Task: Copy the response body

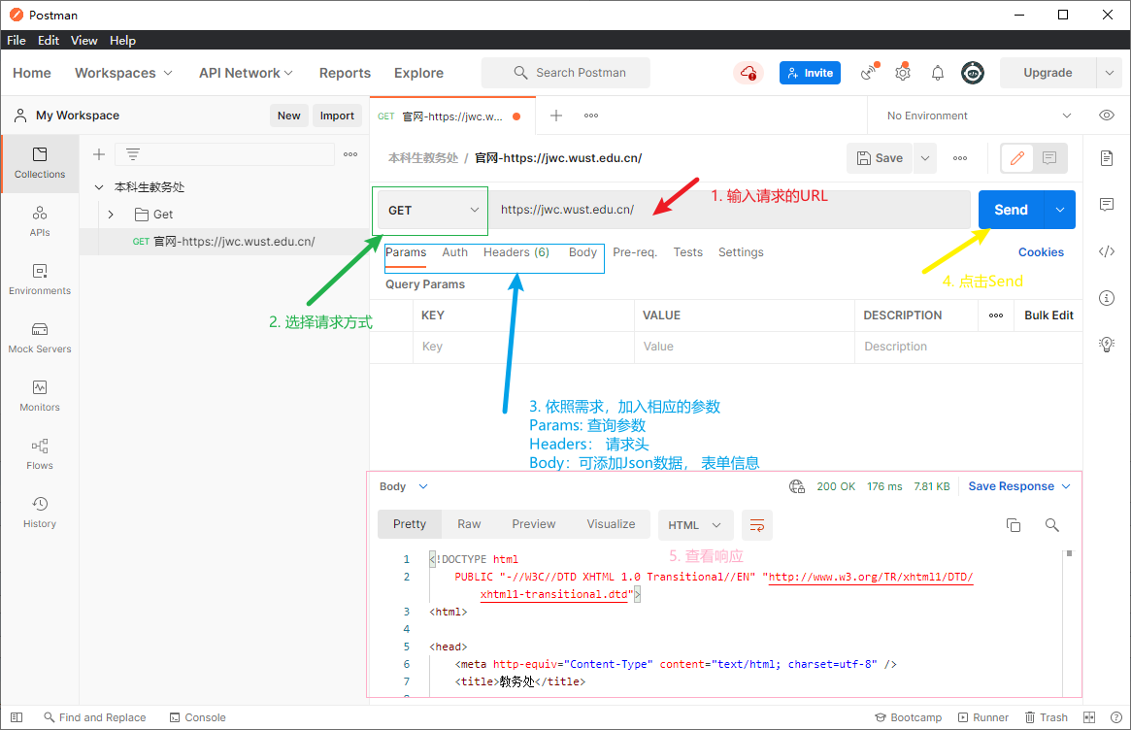Action: (x=1014, y=525)
